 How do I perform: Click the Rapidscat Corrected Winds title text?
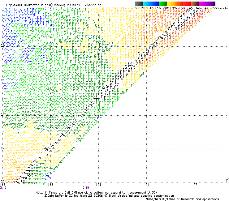tap(54, 5)
